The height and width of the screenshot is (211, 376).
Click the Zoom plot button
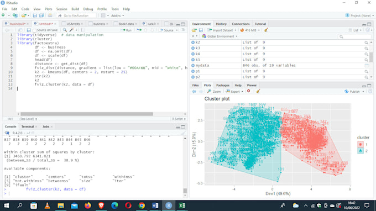pyautogui.click(x=214, y=92)
